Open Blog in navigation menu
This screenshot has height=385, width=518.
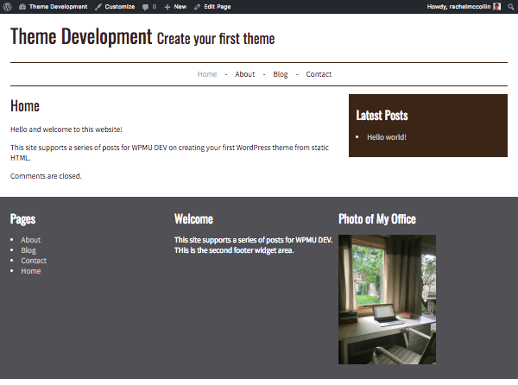[281, 74]
